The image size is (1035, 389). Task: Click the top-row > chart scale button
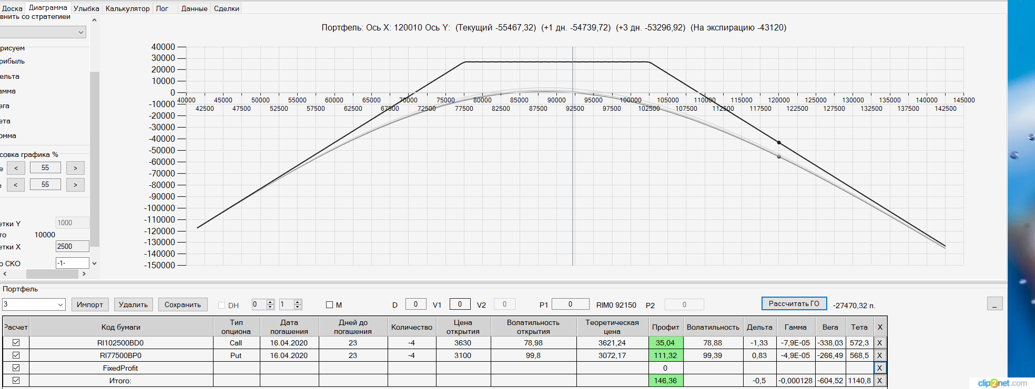[x=75, y=168]
